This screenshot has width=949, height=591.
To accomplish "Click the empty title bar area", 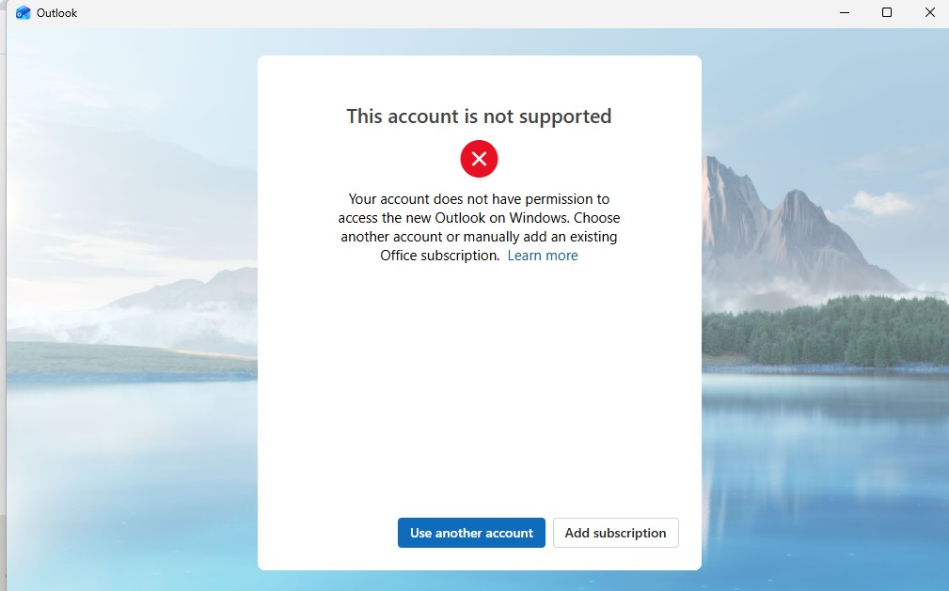I will coord(454,13).
